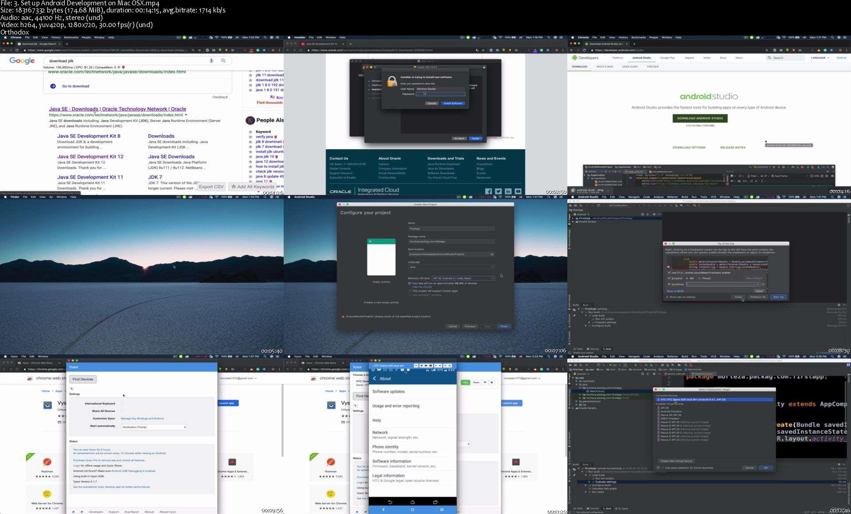Click the Android Developers logo
Viewport: 851px width, 514px height.
tap(585, 58)
